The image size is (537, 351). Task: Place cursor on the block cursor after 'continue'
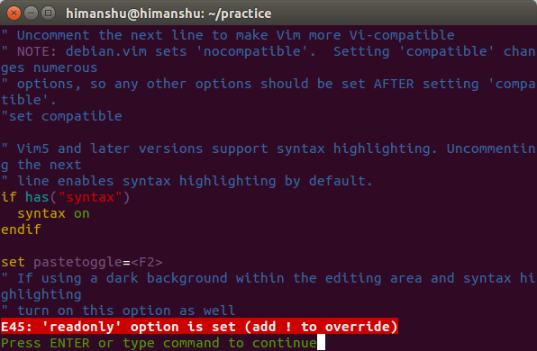(321, 342)
